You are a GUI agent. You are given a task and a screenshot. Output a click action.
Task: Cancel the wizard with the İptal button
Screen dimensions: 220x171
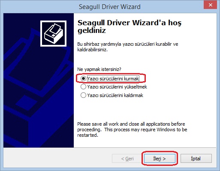[196, 159]
